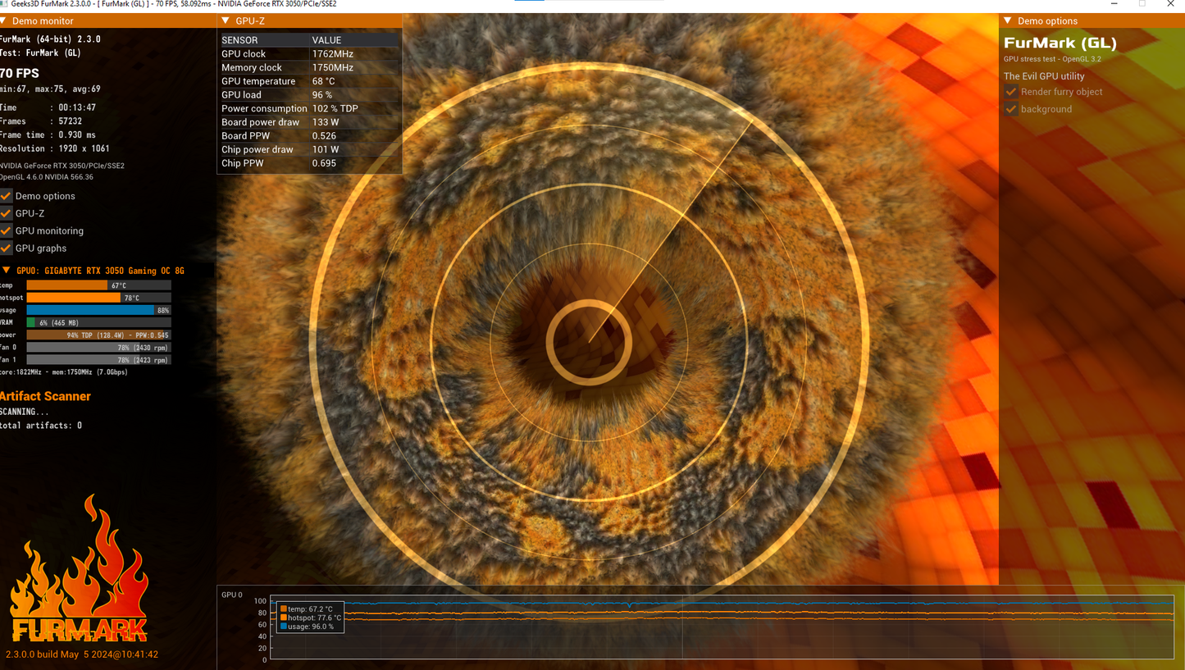Select the Board power draw row label
The height and width of the screenshot is (670, 1185).
[x=260, y=122]
